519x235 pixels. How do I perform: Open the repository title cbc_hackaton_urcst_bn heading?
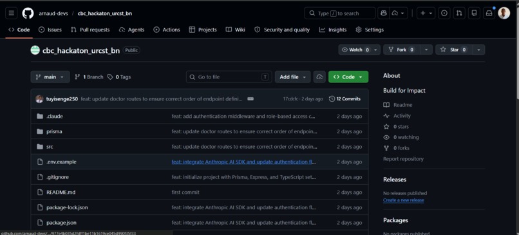click(x=81, y=50)
